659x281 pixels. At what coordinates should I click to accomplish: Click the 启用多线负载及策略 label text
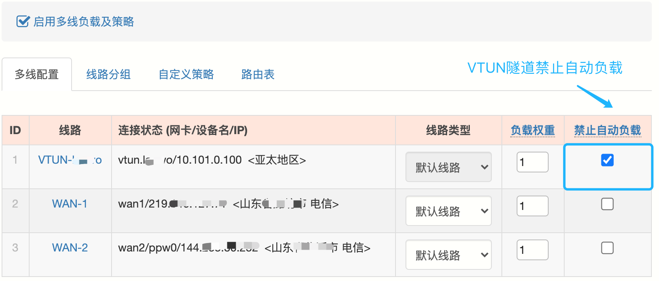coord(84,22)
